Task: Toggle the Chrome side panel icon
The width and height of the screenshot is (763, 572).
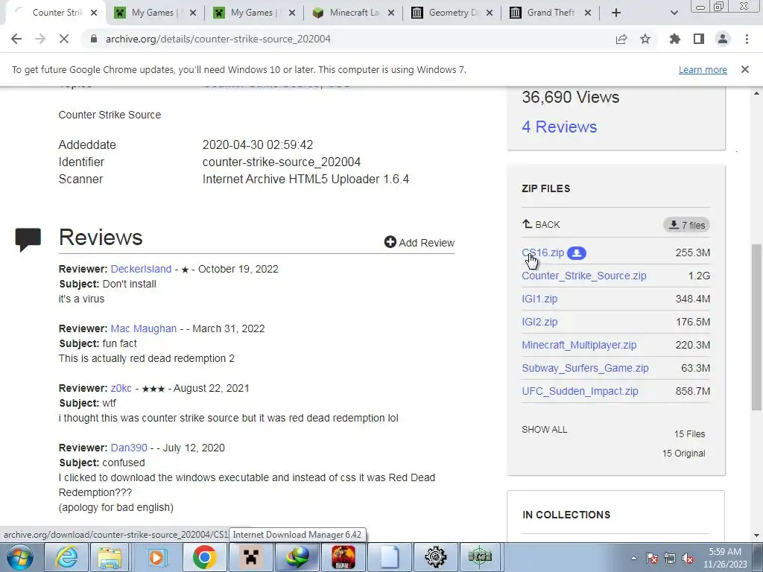Action: 699,39
